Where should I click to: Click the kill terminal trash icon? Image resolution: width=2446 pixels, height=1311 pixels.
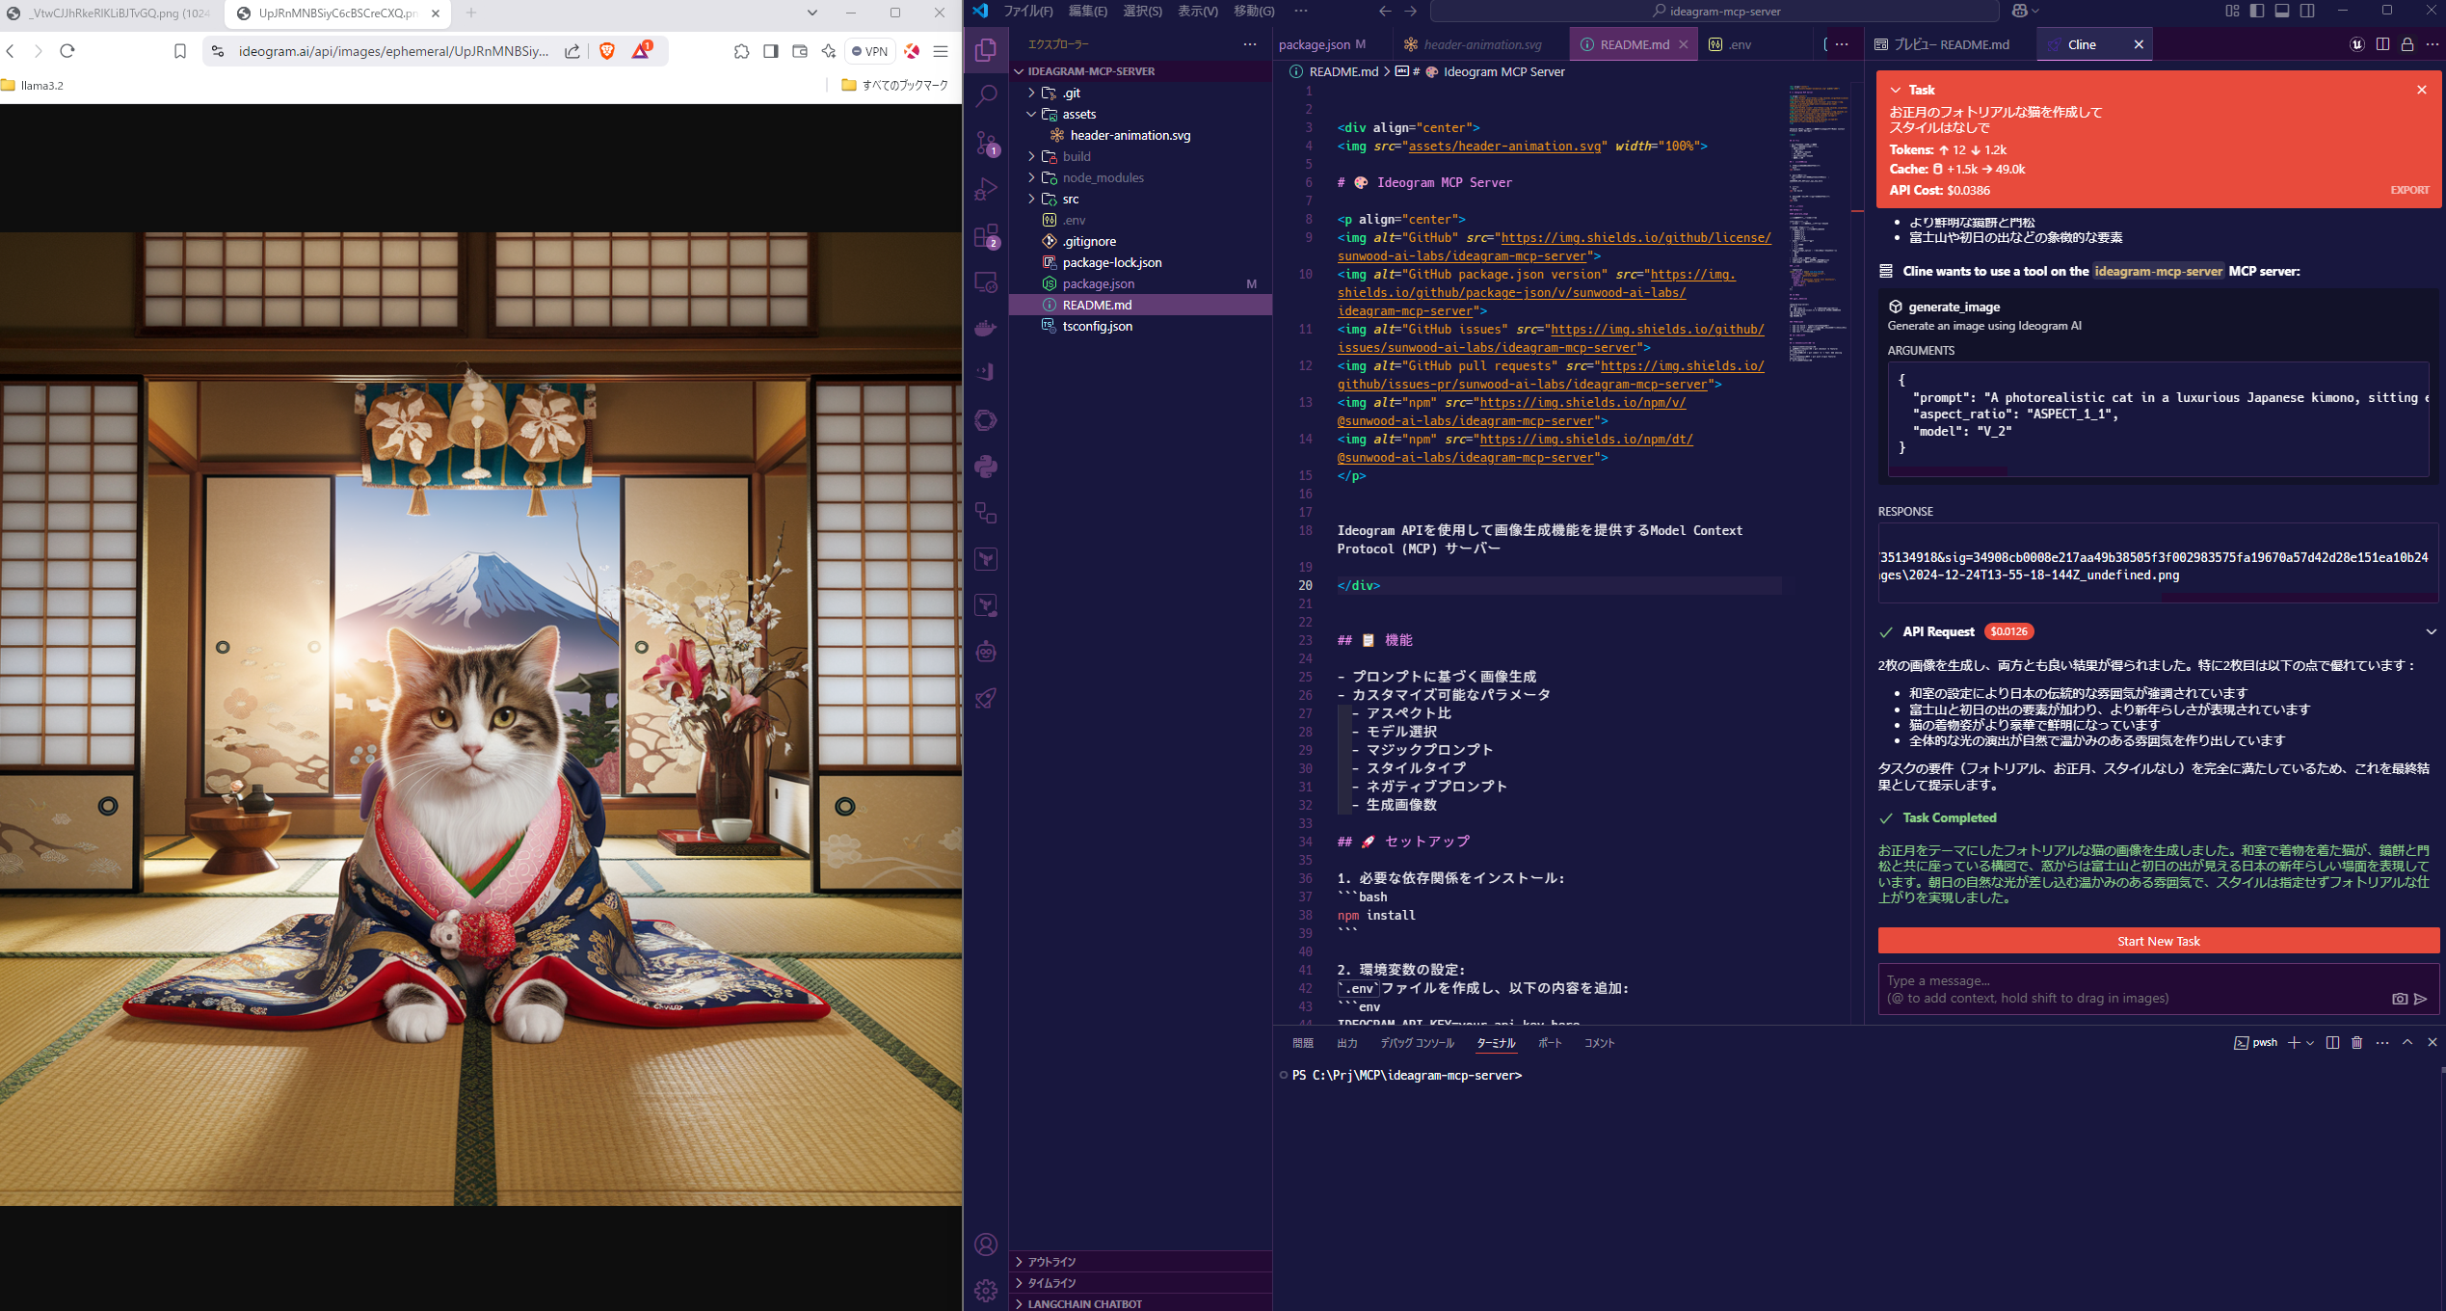(x=2357, y=1042)
